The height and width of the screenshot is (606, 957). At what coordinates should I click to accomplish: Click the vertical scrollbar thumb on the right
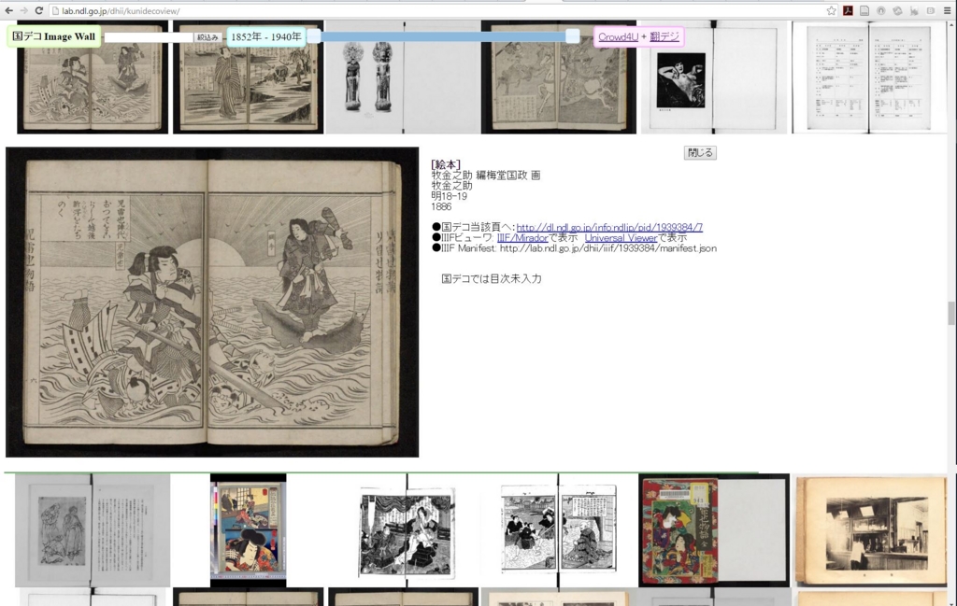pos(950,314)
